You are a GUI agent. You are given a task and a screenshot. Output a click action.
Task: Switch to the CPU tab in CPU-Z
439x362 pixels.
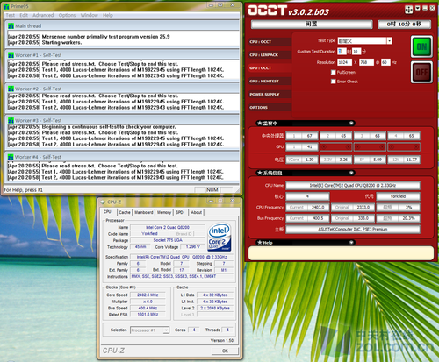tap(108, 212)
